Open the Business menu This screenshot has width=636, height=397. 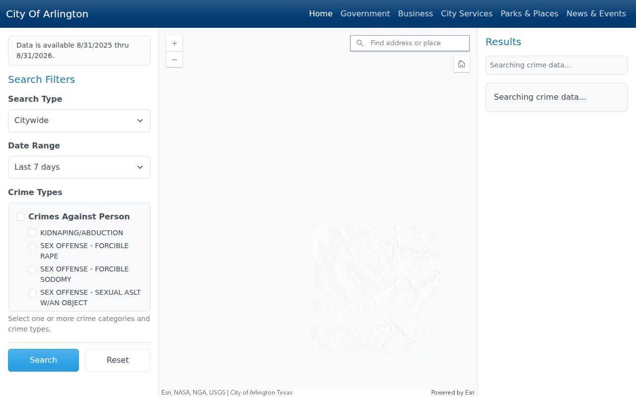(x=415, y=14)
